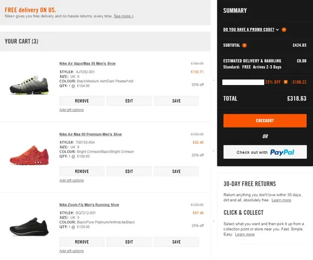Open the Nike Zoom Fly Men's Running Shoe link
The image size is (313, 260).
click(x=89, y=205)
